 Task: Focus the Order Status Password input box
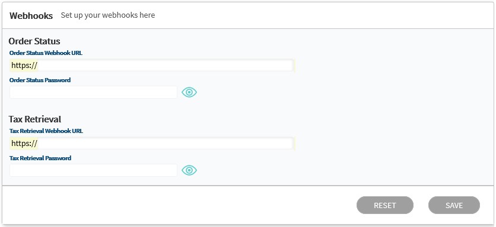coord(93,92)
